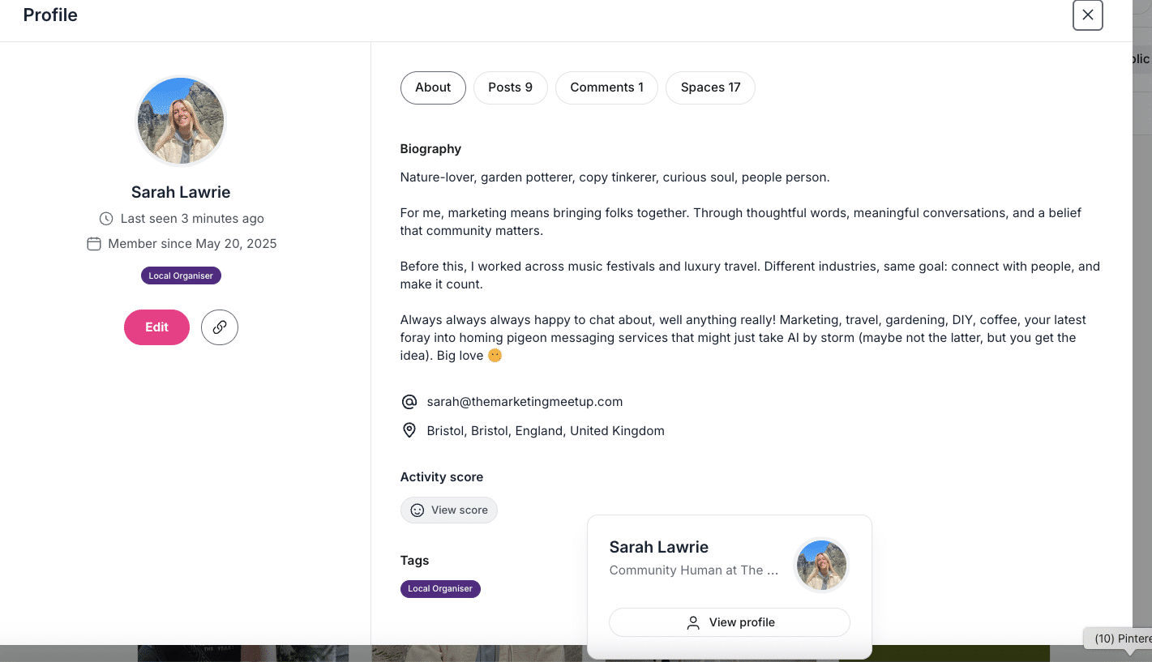Click the Local Organiser badge below Member since
Screen dimensions: 1152x662
pyautogui.click(x=181, y=276)
